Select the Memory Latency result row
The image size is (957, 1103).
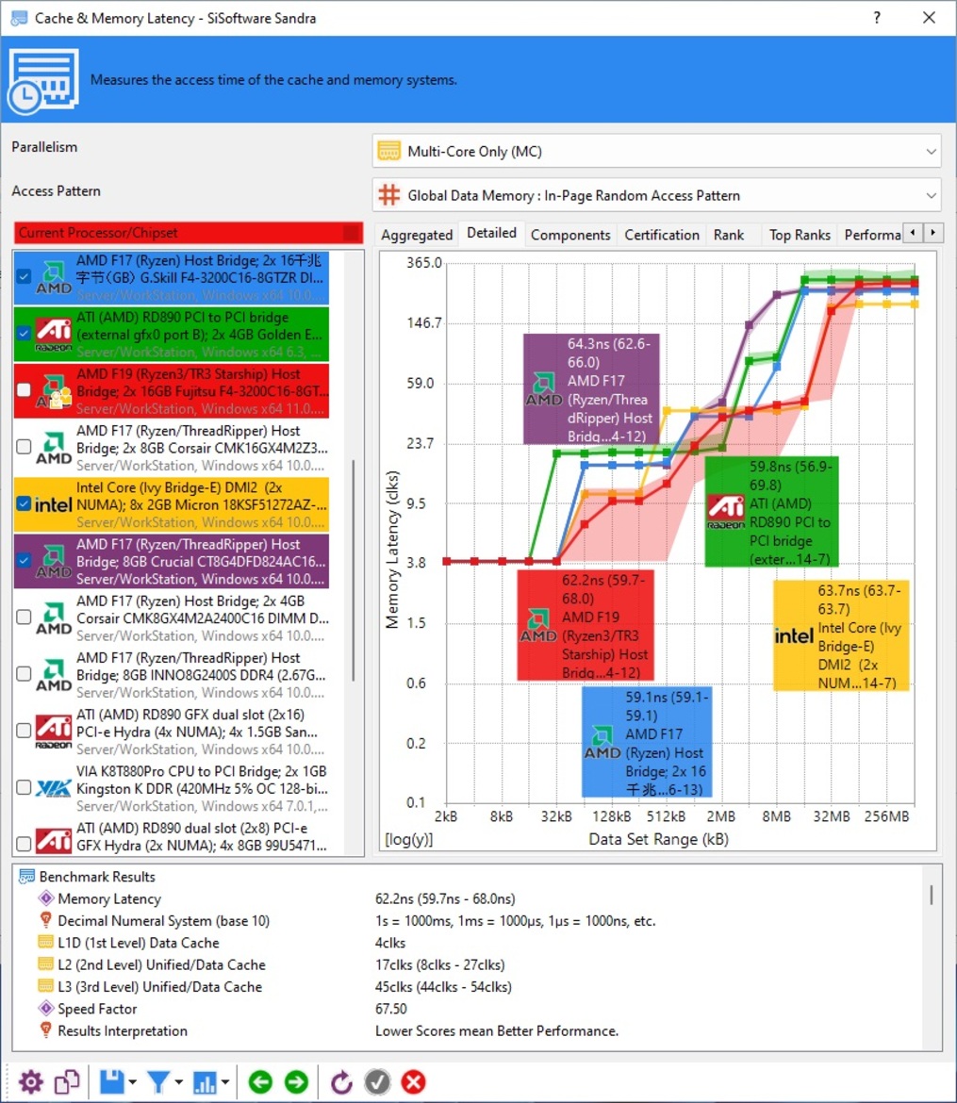[x=470, y=898]
